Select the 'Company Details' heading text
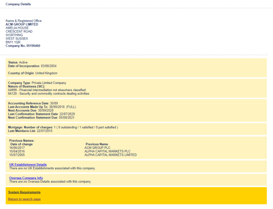 18,4
